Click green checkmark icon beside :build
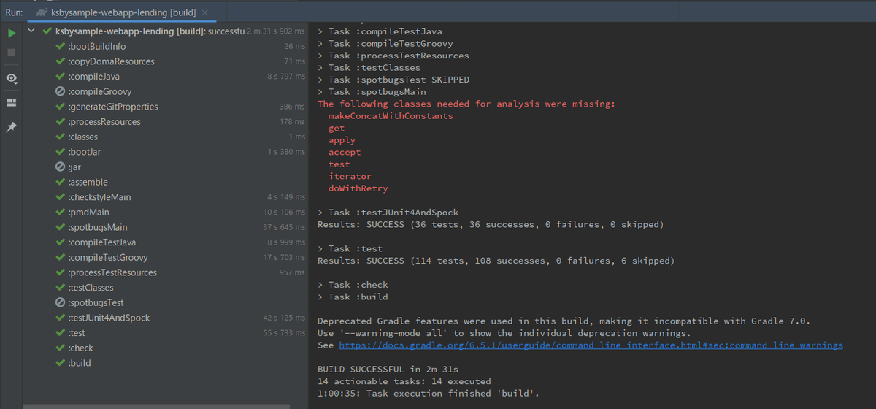The image size is (876, 409). click(x=61, y=363)
